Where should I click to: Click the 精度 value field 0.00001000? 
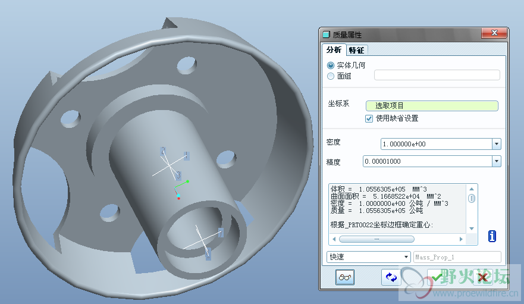click(428, 161)
